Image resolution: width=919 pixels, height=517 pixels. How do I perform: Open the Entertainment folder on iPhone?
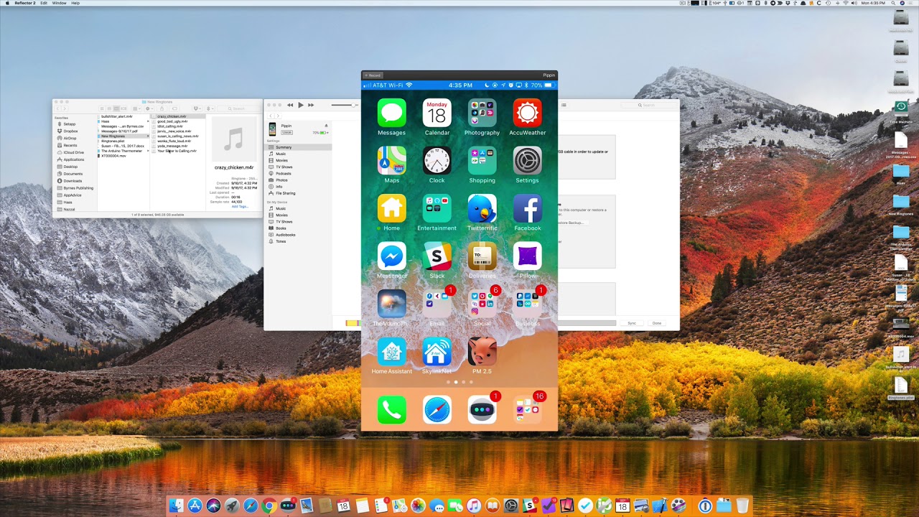point(437,209)
